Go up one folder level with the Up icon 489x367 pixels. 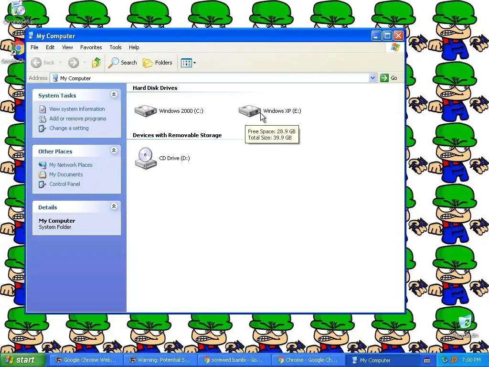point(96,63)
